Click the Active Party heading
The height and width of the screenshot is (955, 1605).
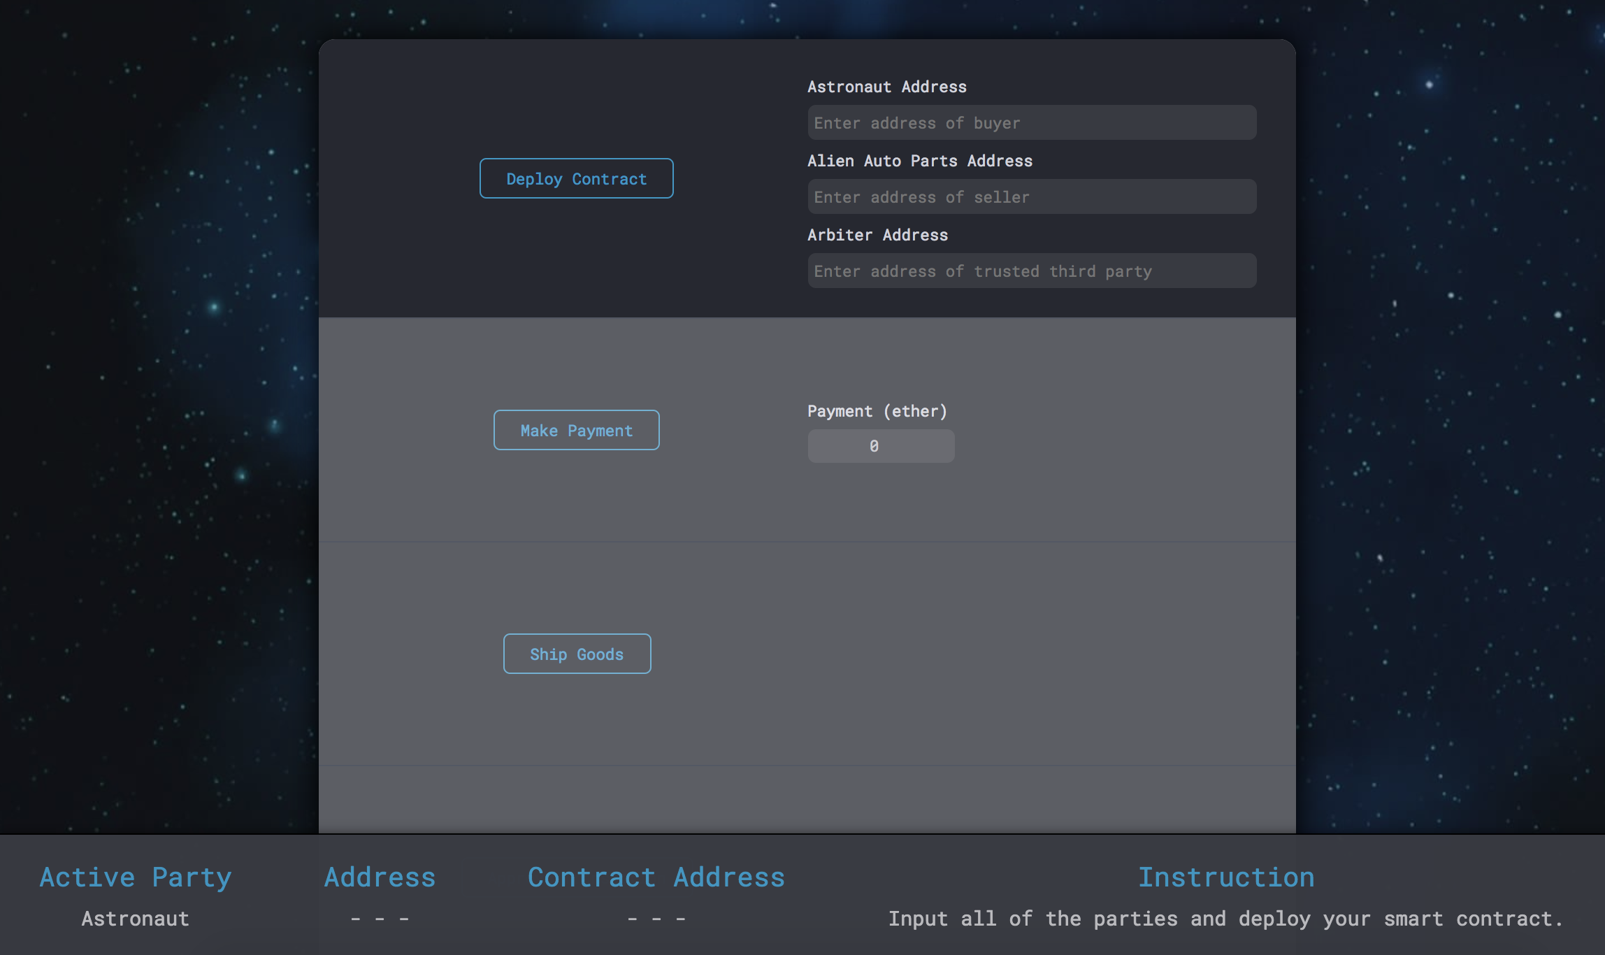tap(135, 877)
